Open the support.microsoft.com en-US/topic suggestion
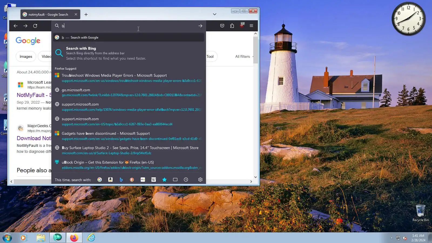The width and height of the screenshot is (432, 243). (129, 122)
